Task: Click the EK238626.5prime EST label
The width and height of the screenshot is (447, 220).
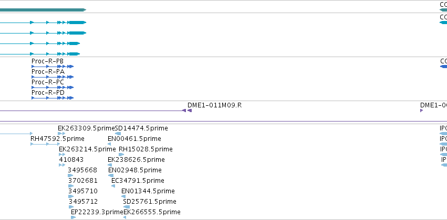Action: 136,160
